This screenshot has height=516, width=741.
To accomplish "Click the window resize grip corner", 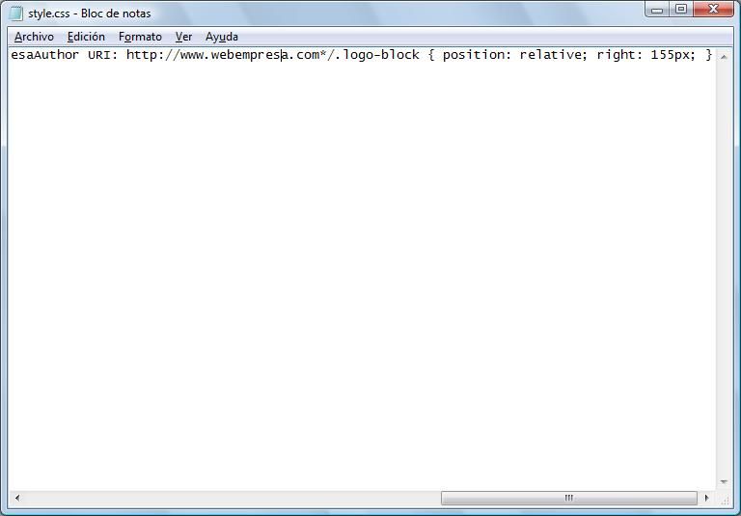I will click(x=725, y=499).
